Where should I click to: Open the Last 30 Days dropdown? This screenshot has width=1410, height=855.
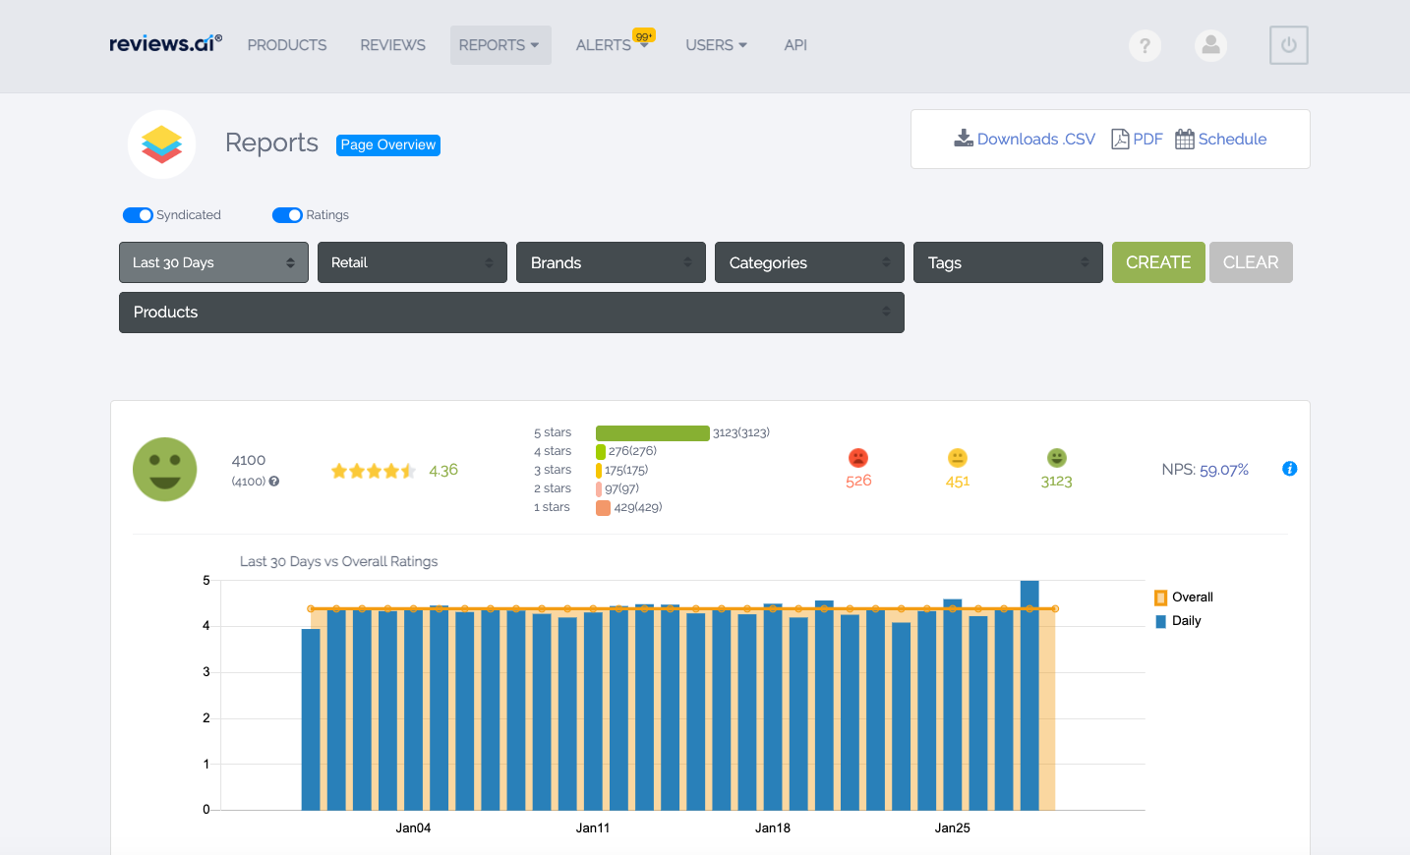click(213, 262)
